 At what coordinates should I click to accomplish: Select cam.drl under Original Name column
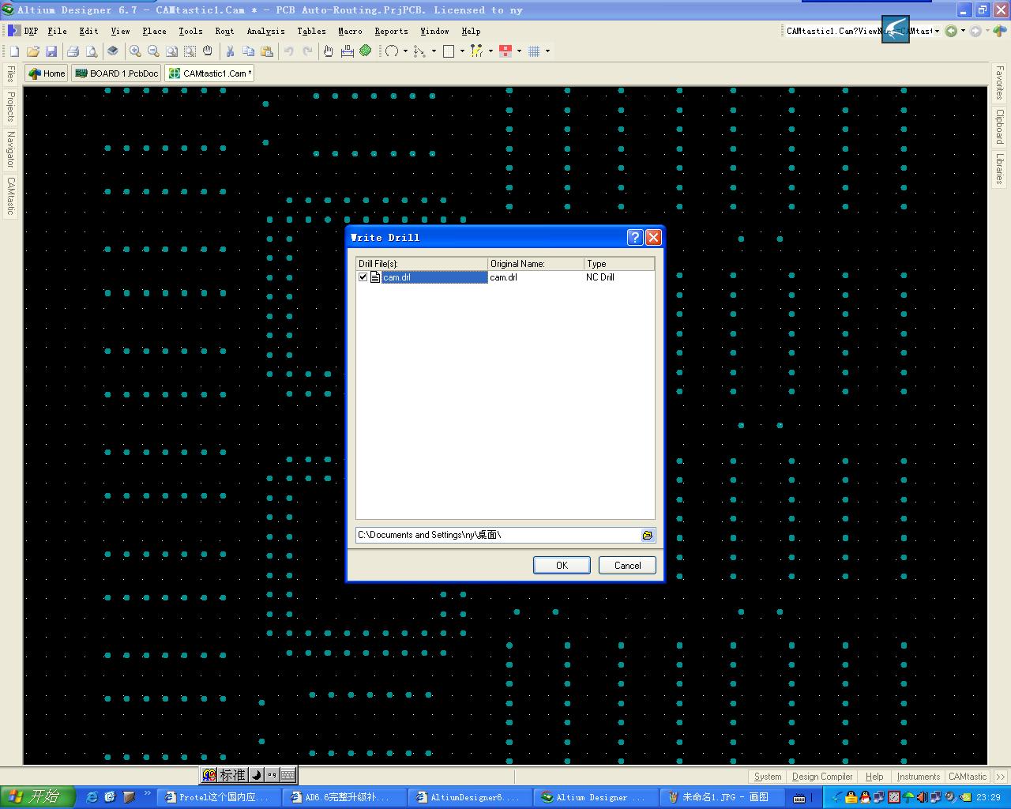(x=503, y=277)
